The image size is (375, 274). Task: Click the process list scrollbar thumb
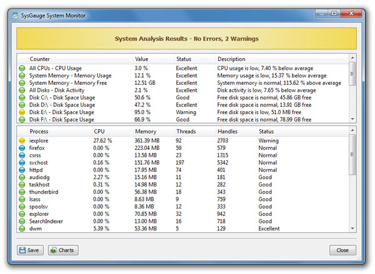click(352, 155)
